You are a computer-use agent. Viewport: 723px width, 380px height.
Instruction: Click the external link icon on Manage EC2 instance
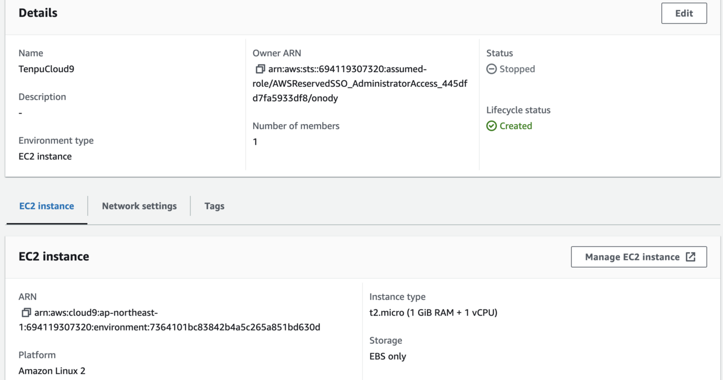[691, 257]
